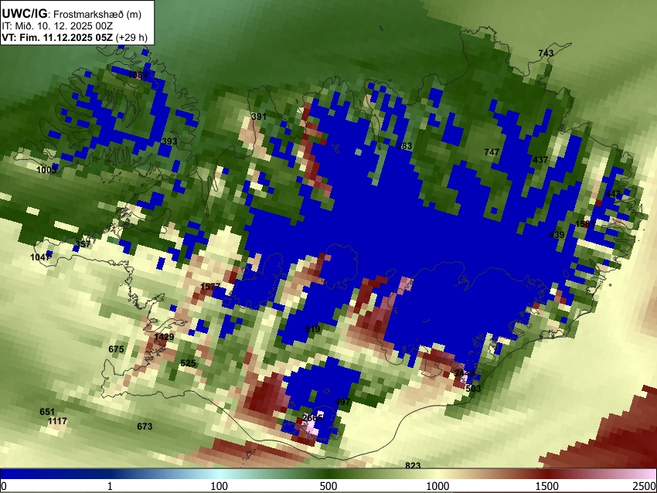Viewport: 657px width, 493px height.
Task: Click the map value 823 near the bottom
Action: click(413, 465)
